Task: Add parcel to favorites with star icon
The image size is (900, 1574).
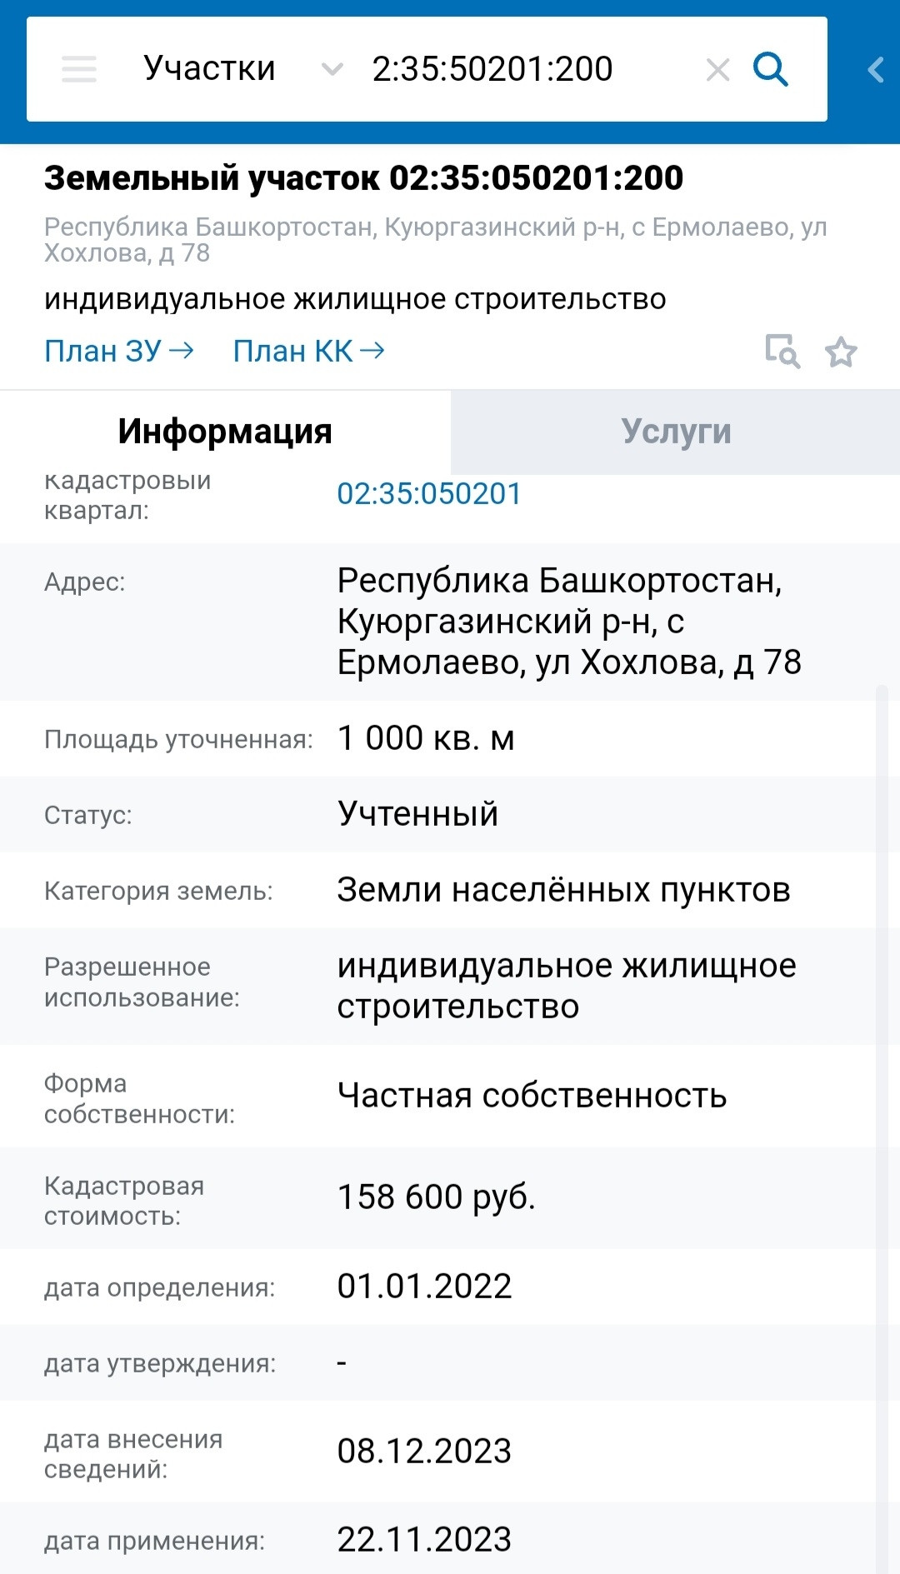Action: click(841, 352)
